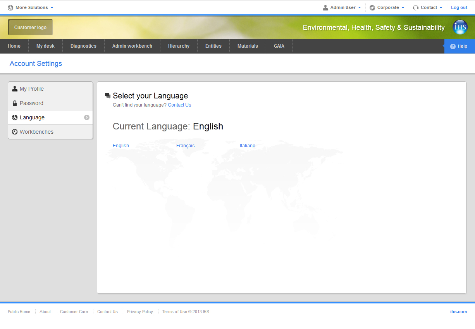Viewport: 475px width, 329px height.
Task: Click the IHS logo in the banner
Action: point(460,27)
